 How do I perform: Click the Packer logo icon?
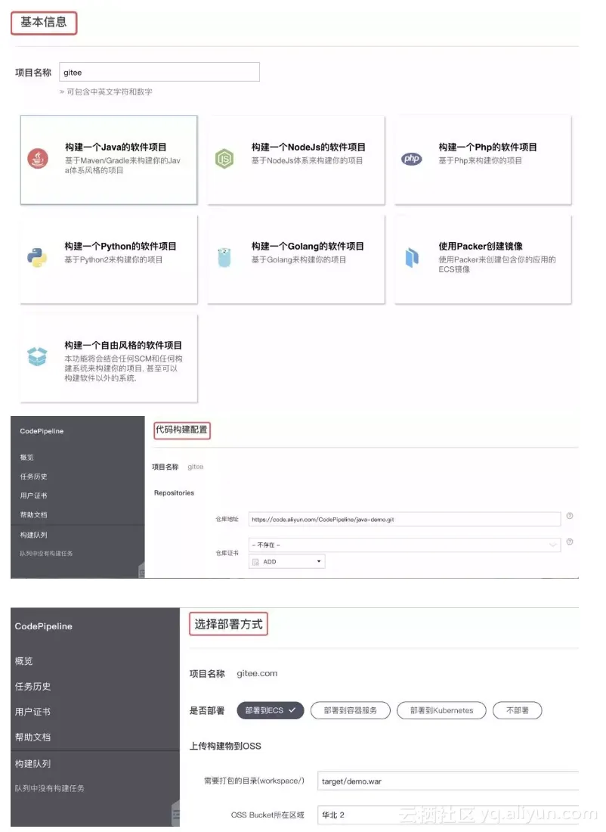412,257
